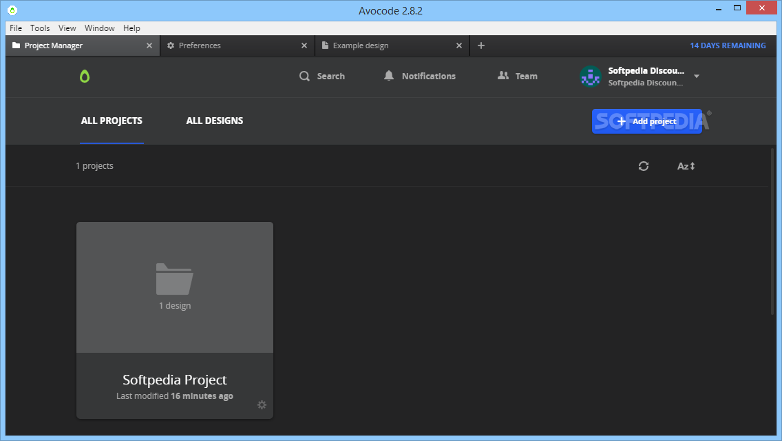Minimize the Avocode window
This screenshot has width=782, height=441.
(x=719, y=9)
